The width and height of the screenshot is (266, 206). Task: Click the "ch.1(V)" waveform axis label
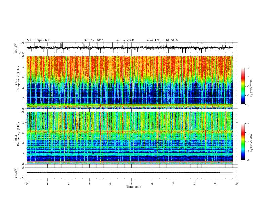click(16, 48)
